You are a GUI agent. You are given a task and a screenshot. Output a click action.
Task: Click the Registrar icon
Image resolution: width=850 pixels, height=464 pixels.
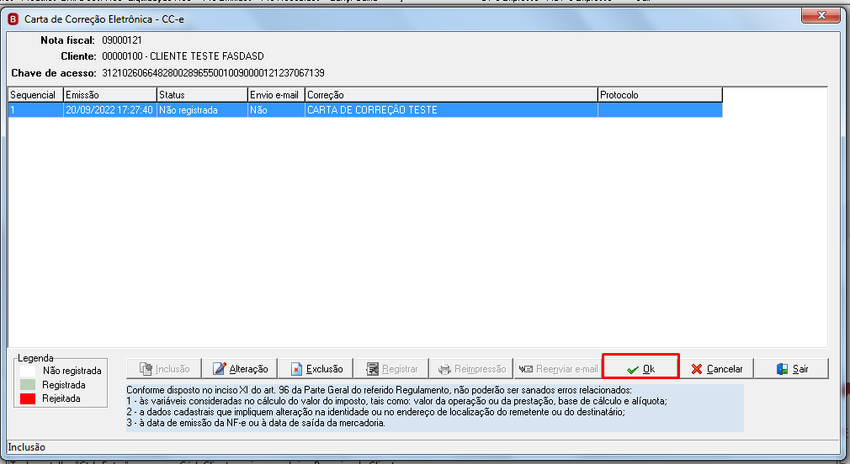click(373, 369)
